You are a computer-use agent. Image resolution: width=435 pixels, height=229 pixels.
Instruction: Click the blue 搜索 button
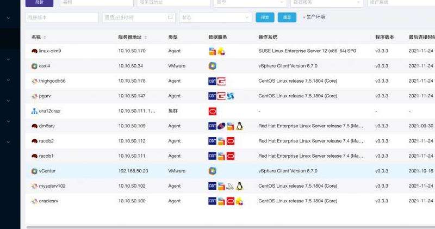[x=265, y=17]
